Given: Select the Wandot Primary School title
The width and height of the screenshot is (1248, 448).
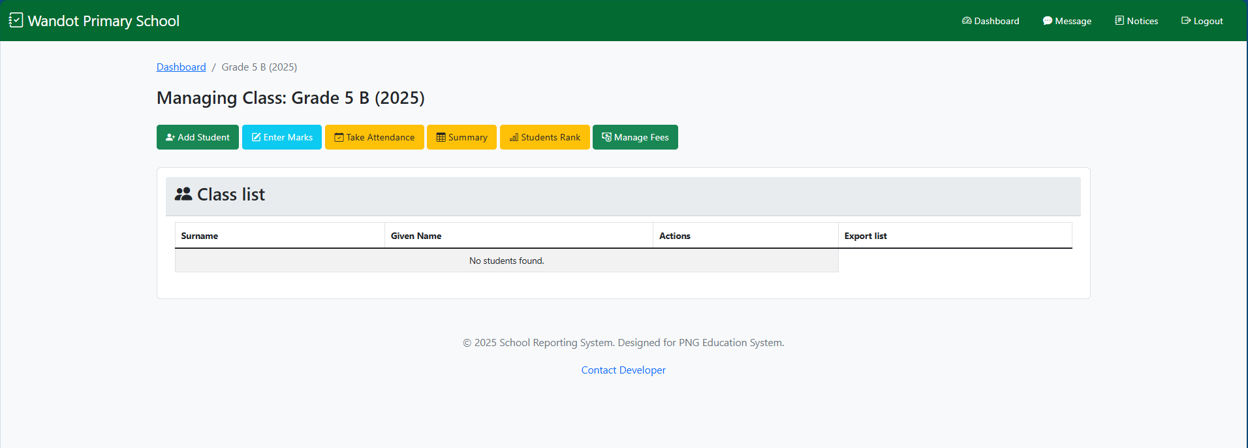Looking at the screenshot, I should click(104, 21).
